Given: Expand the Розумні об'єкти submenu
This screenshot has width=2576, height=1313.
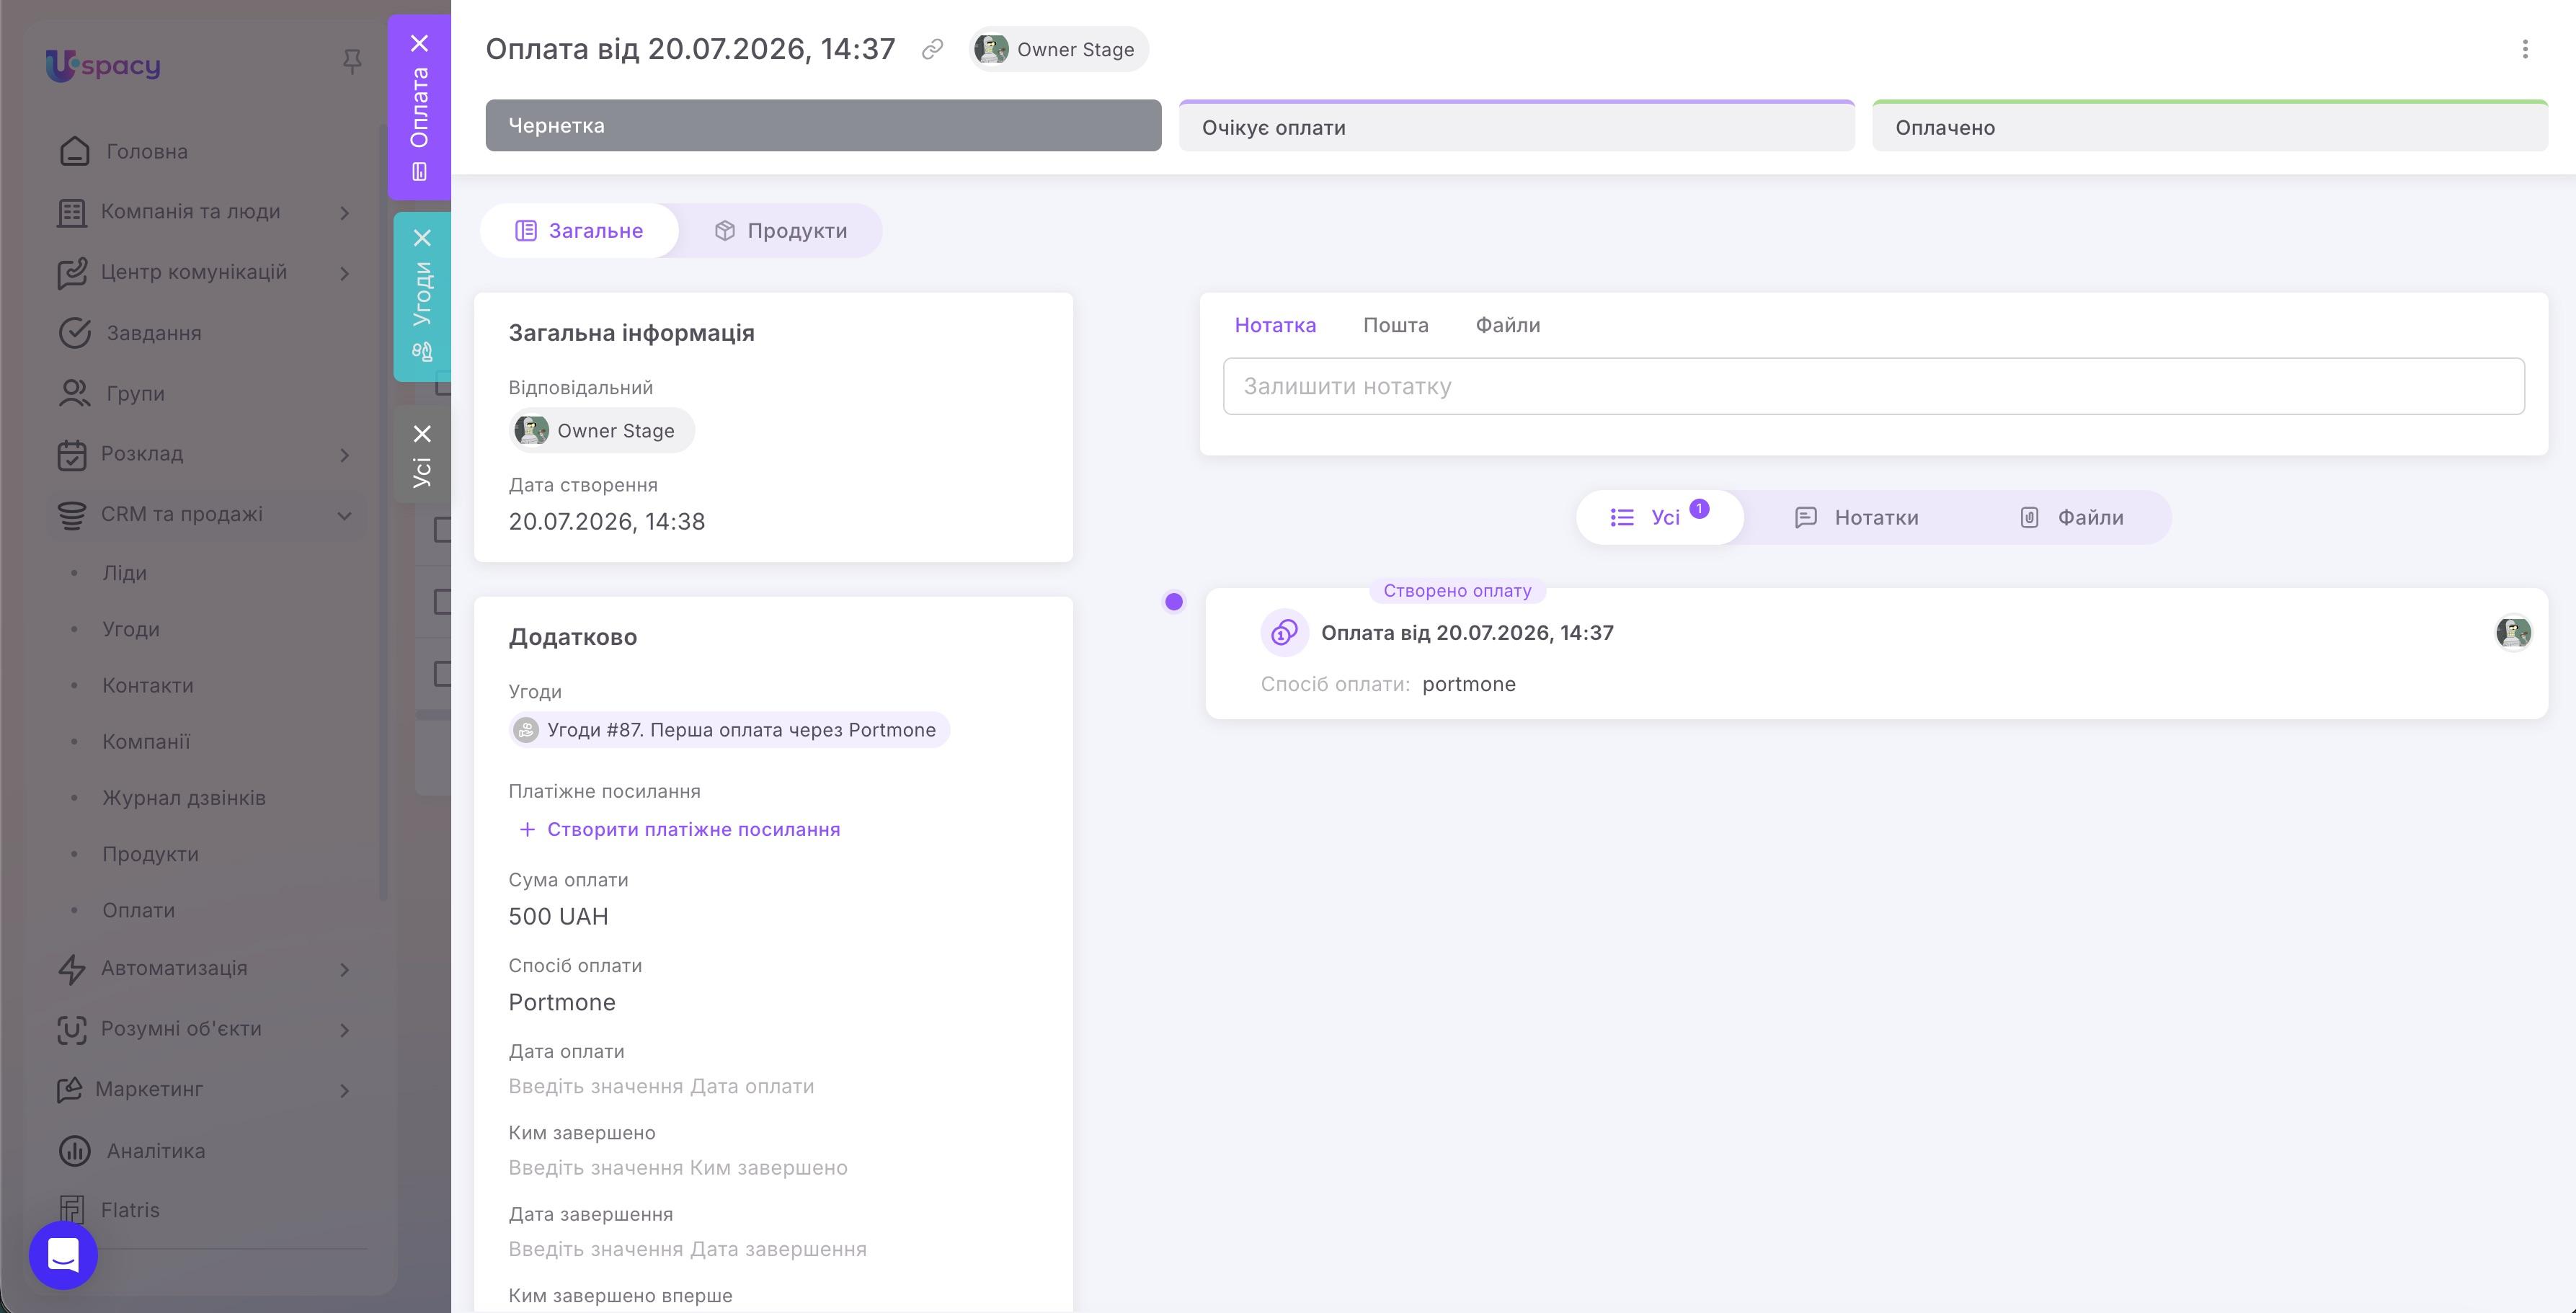Looking at the screenshot, I should [344, 1030].
